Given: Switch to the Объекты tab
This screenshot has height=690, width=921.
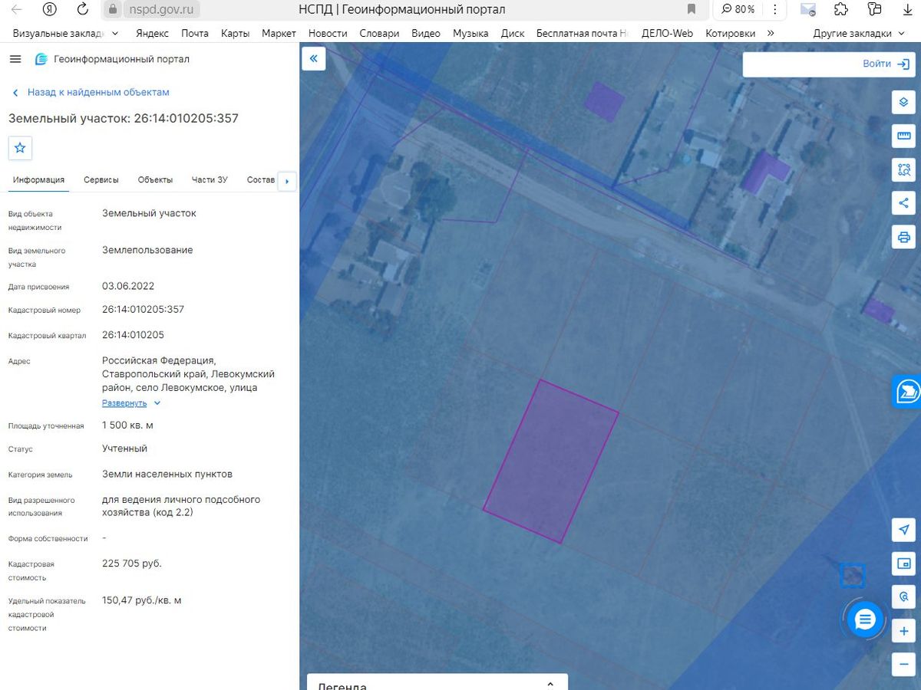Looking at the screenshot, I should coord(155,180).
